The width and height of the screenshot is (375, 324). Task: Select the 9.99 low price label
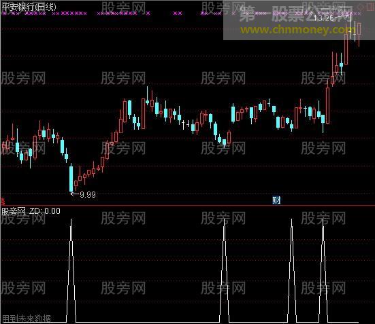[x=88, y=195]
